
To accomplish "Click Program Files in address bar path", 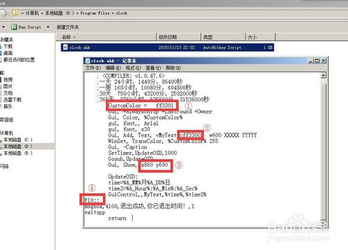I will [x=95, y=13].
